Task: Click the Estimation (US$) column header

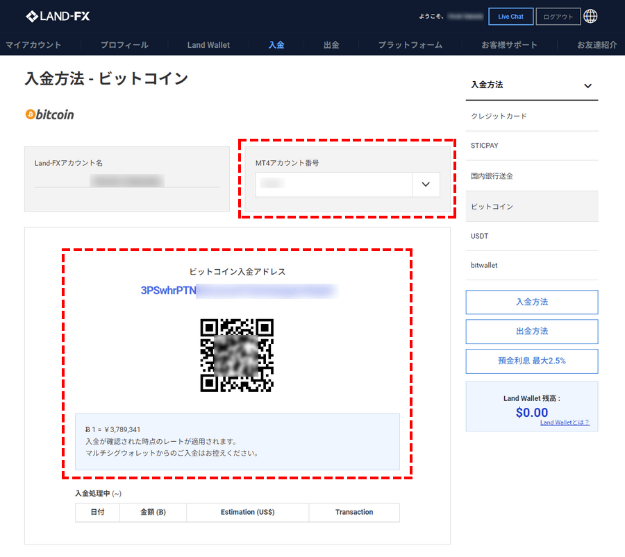Action: pos(247,513)
